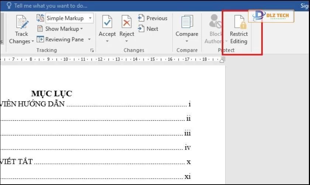The height and width of the screenshot is (185, 310).
Task: Click the Accept change icon
Action: (x=107, y=22)
